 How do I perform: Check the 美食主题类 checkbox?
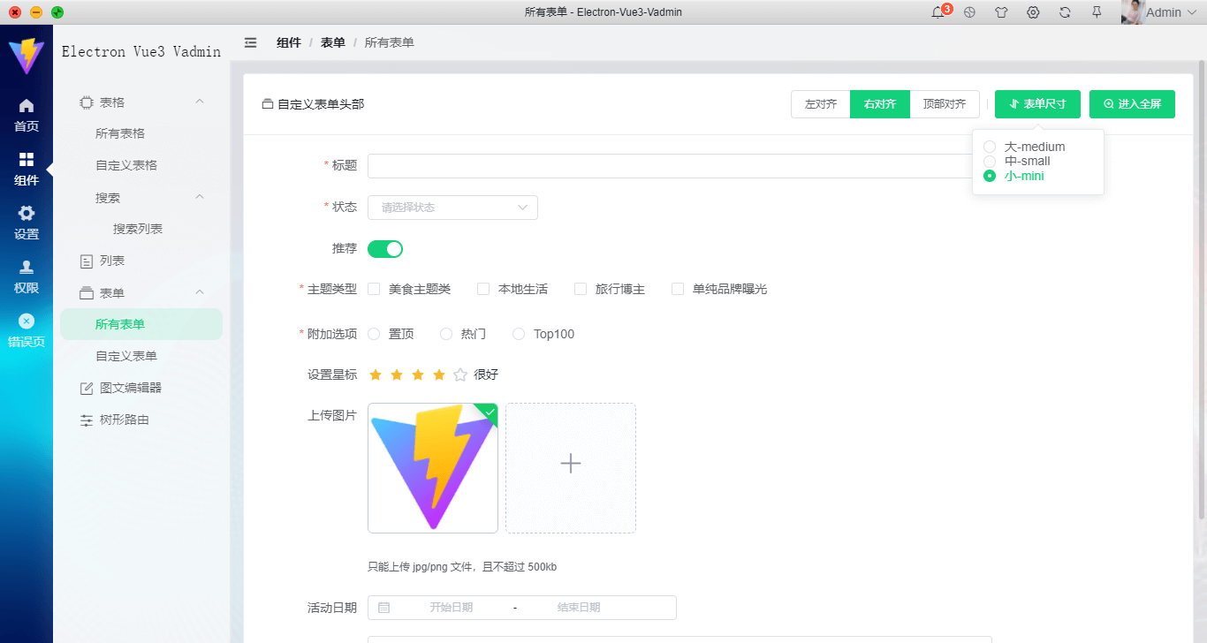click(x=374, y=288)
